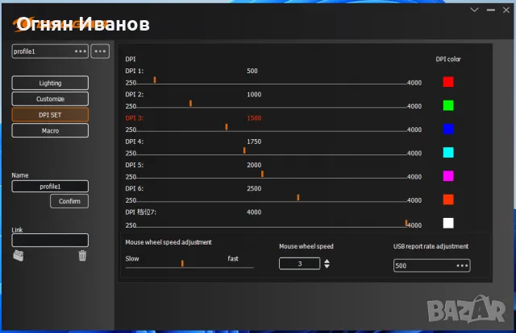The width and height of the screenshot is (516, 333).
Task: Open the folder icon under Link
Action: tap(19, 256)
